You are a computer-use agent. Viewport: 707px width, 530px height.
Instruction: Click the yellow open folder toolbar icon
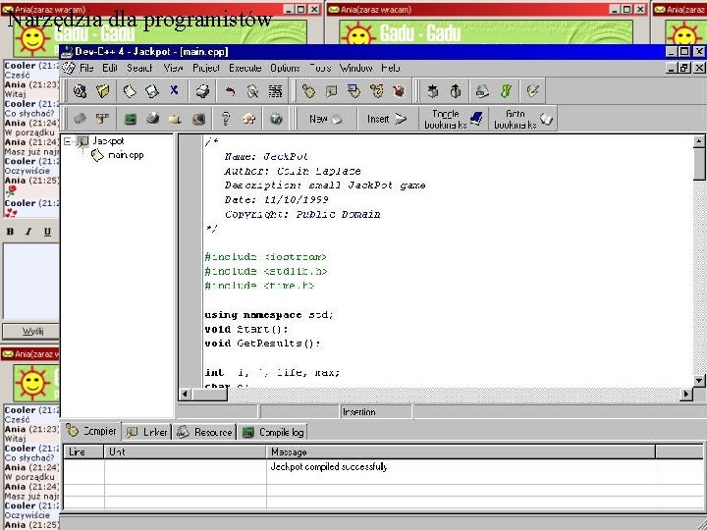103,91
